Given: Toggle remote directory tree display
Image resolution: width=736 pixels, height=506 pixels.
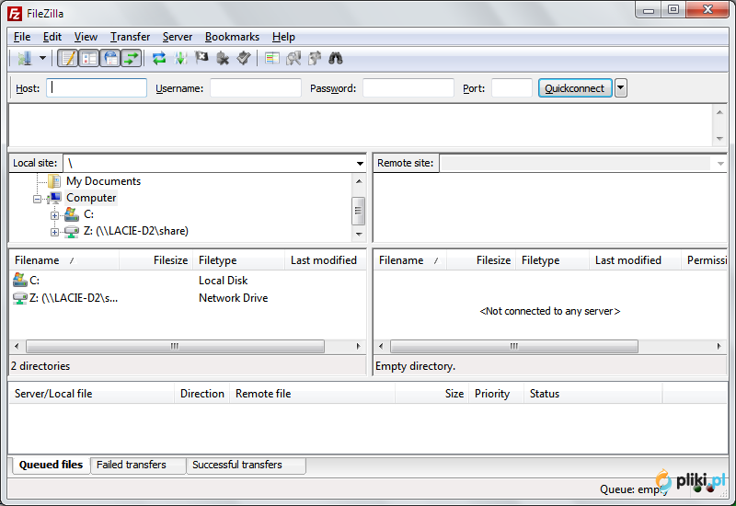Looking at the screenshot, I should (x=110, y=58).
